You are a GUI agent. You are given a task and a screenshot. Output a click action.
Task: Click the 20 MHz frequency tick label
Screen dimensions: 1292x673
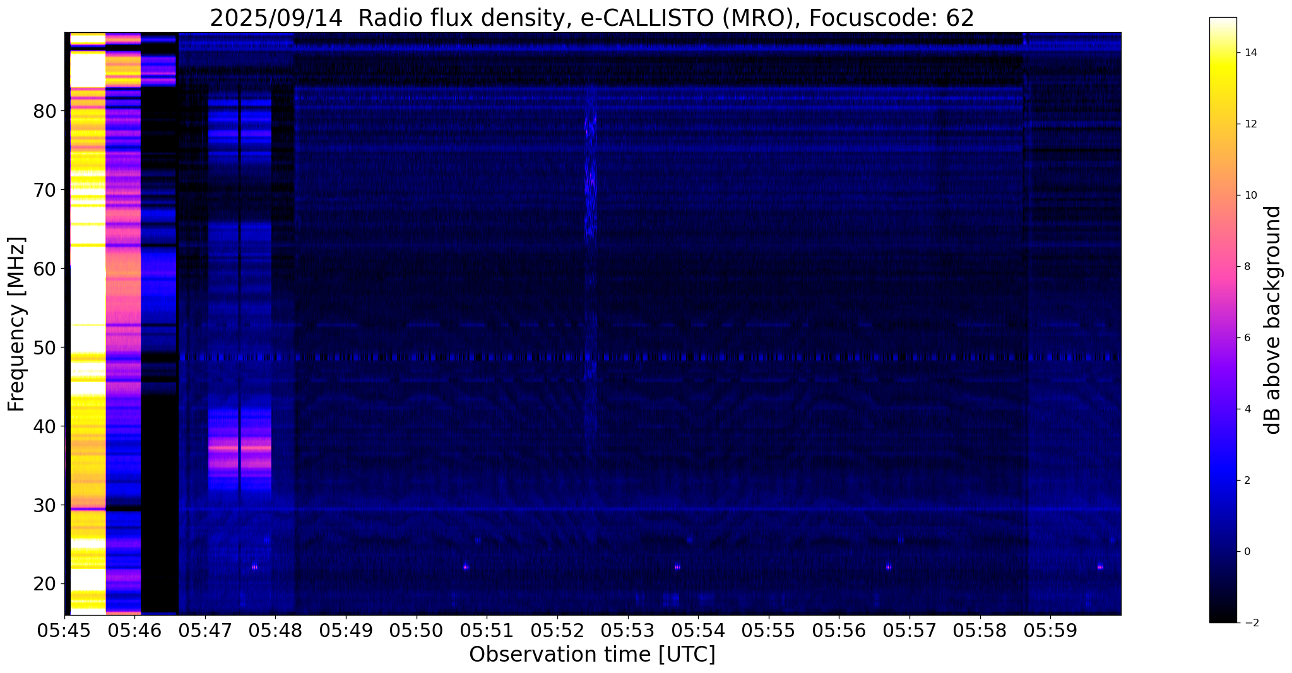pyautogui.click(x=44, y=584)
